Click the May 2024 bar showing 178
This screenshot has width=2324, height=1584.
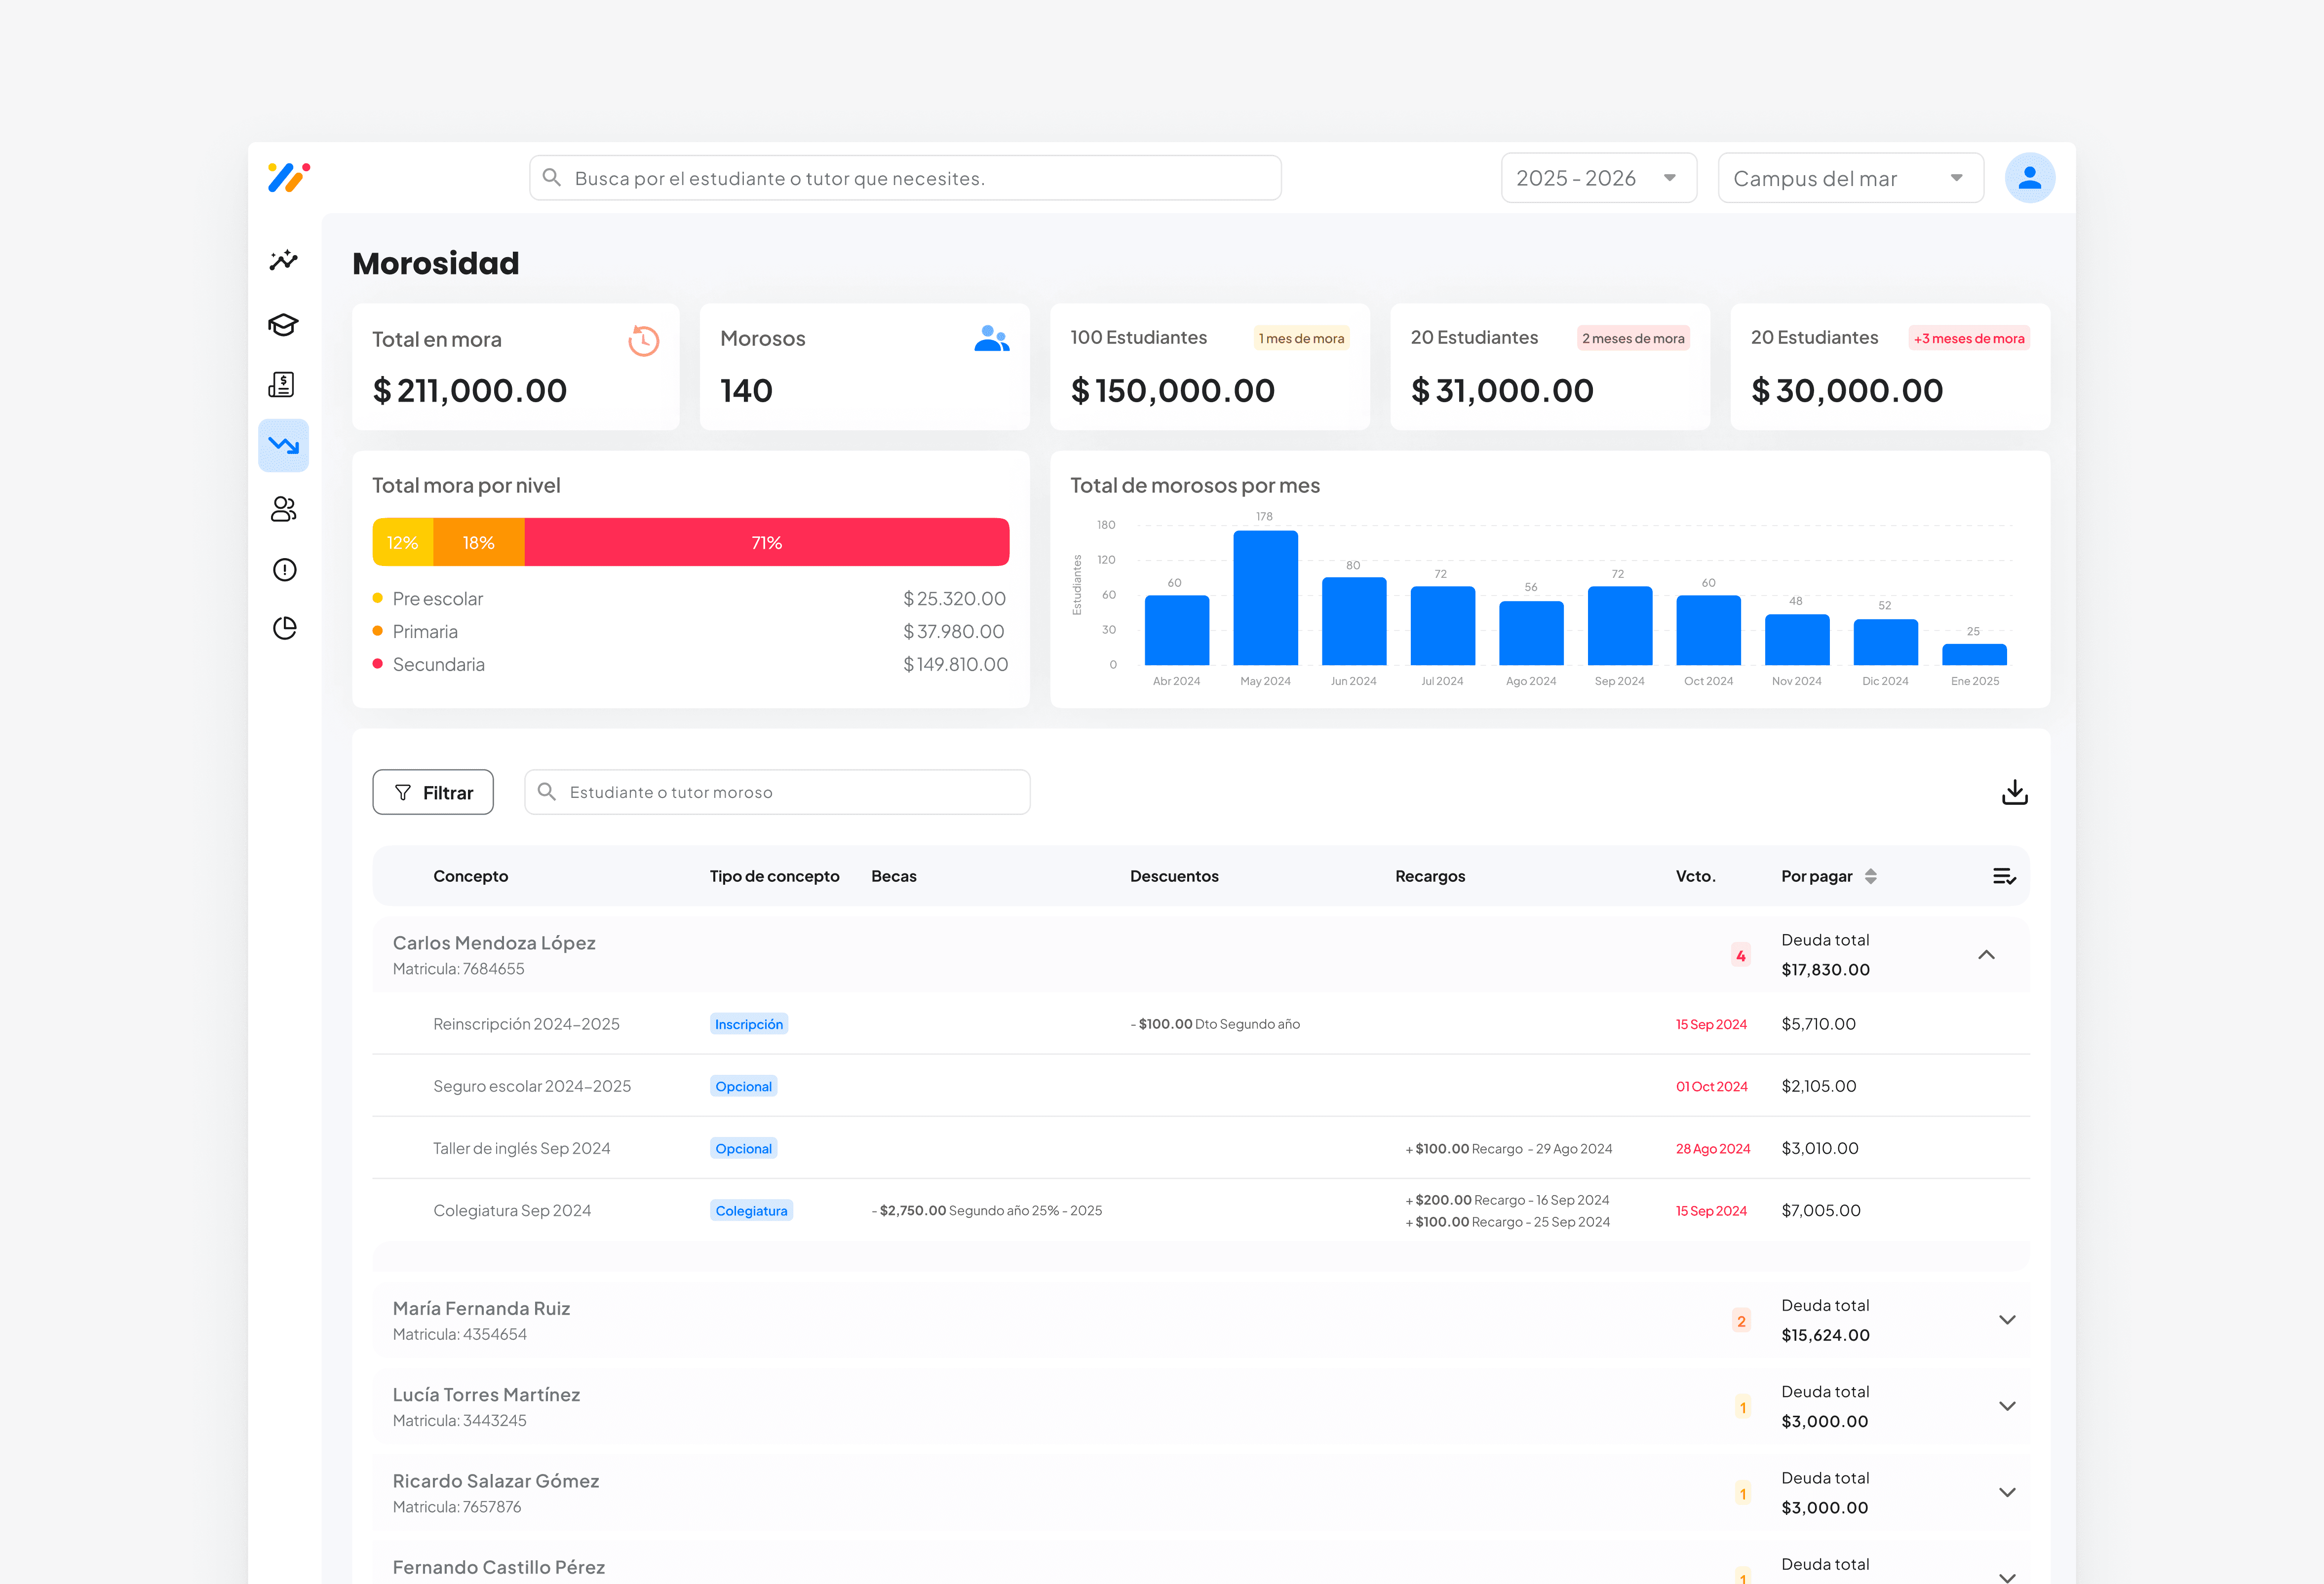point(1265,598)
